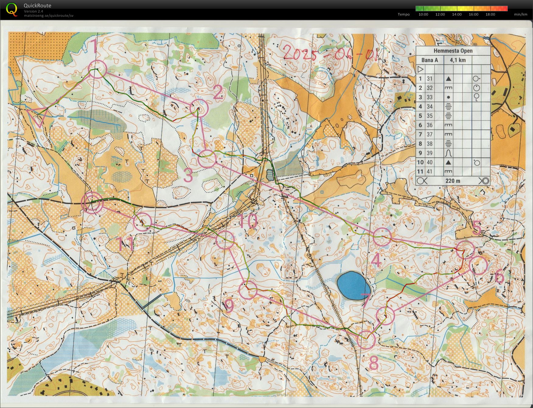Click the pink number 9 label on the map

229,306
